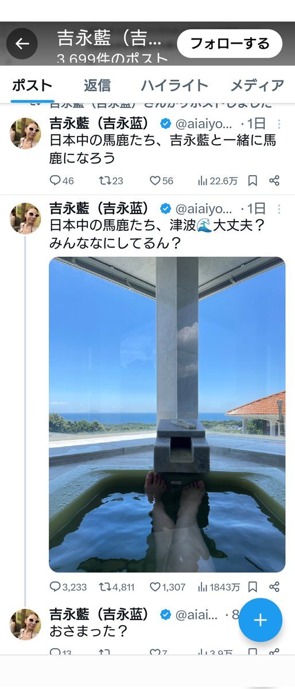The width and height of the screenshot is (295, 689).
Task: Reply to the first post with 46 replies
Action: 61,181
